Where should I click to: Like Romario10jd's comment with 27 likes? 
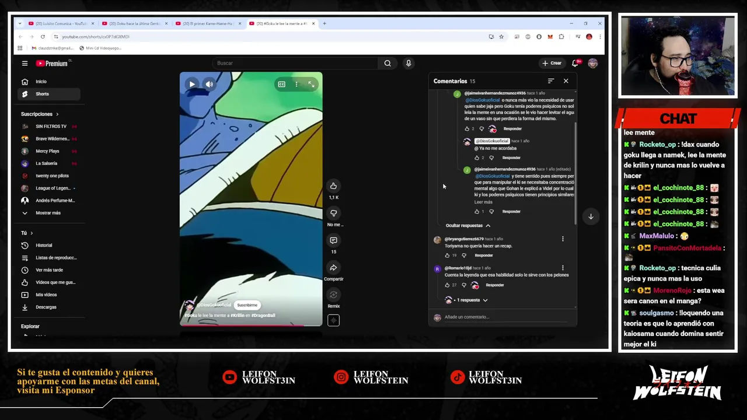pyautogui.click(x=448, y=285)
